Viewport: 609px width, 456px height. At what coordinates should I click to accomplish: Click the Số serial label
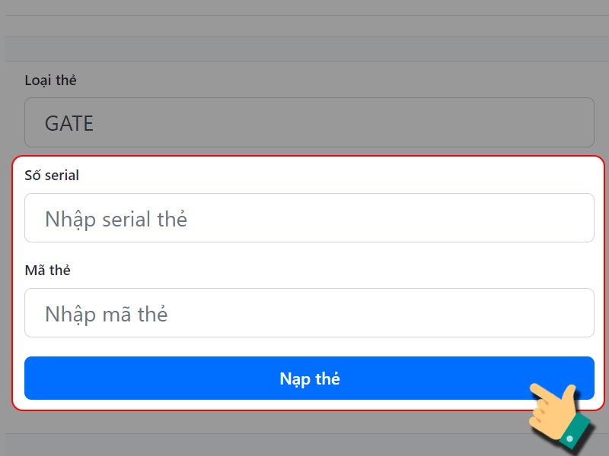click(x=52, y=176)
